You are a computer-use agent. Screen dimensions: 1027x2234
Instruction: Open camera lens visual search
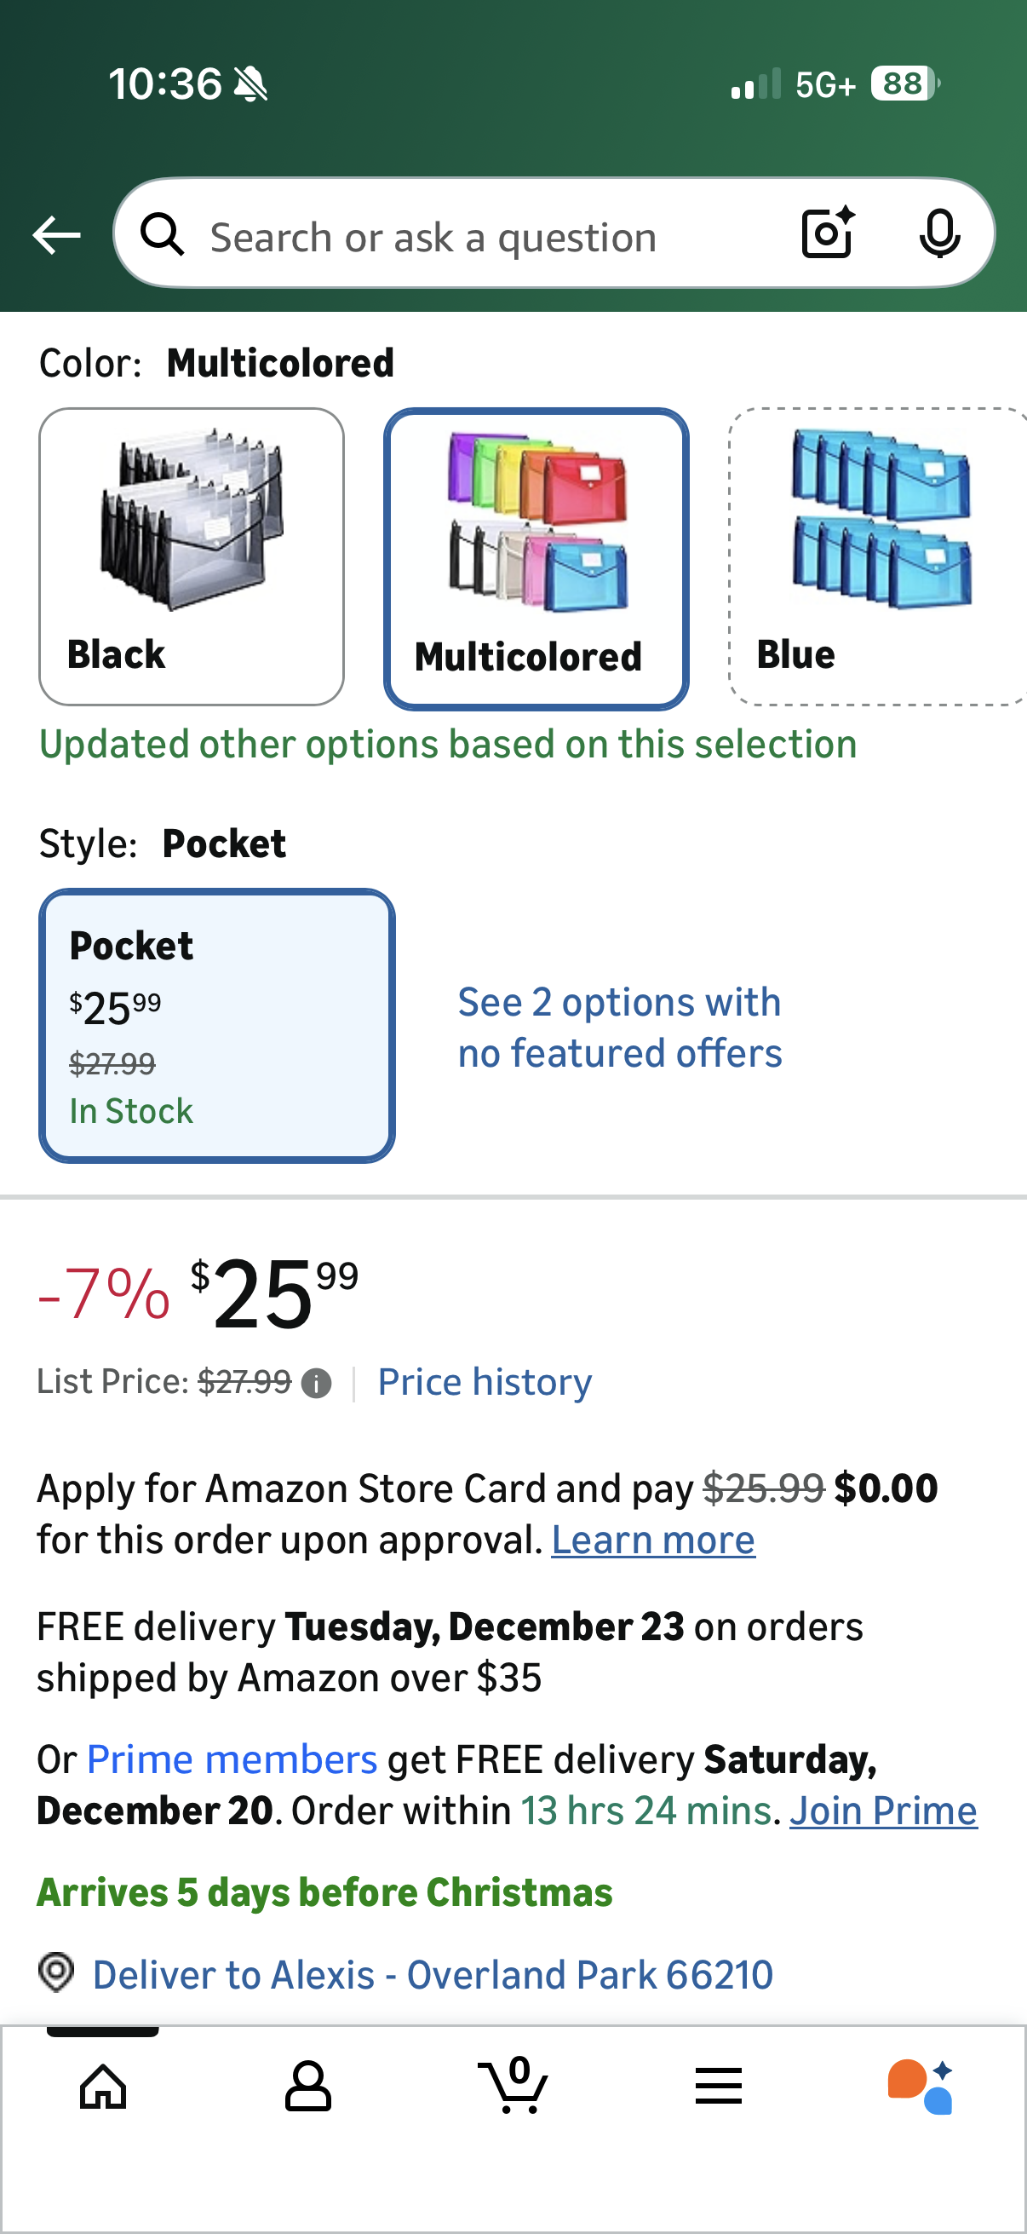tap(828, 233)
